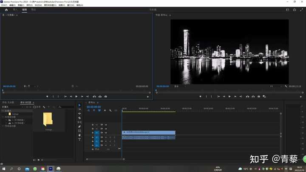Viewport: 306px width, 172px height.
Task: Toggle lock on the V2 track
Action: click(93, 129)
